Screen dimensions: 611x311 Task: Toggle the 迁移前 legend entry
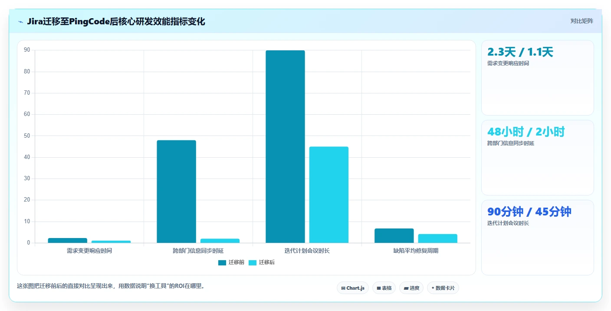click(231, 262)
